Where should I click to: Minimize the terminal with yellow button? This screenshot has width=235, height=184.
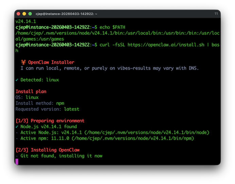point(24,14)
